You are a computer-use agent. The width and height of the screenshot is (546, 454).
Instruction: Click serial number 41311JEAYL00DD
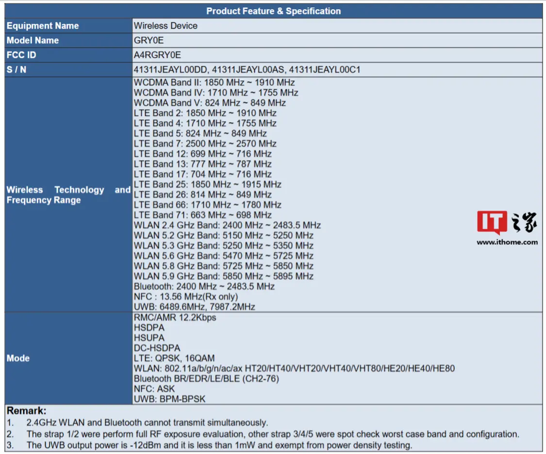pos(171,69)
